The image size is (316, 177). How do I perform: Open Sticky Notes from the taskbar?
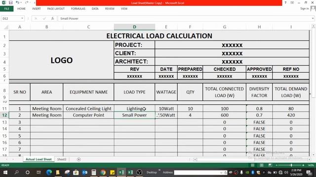112,173
